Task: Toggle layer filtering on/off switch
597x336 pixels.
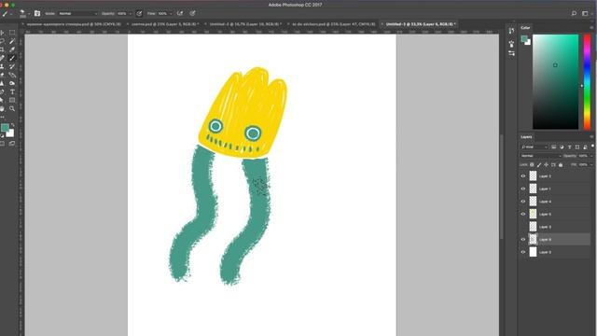Action: pos(593,146)
